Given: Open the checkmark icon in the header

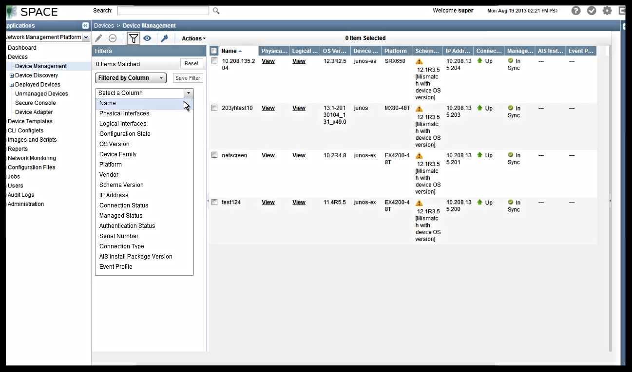Looking at the screenshot, I should pyautogui.click(x=592, y=11).
